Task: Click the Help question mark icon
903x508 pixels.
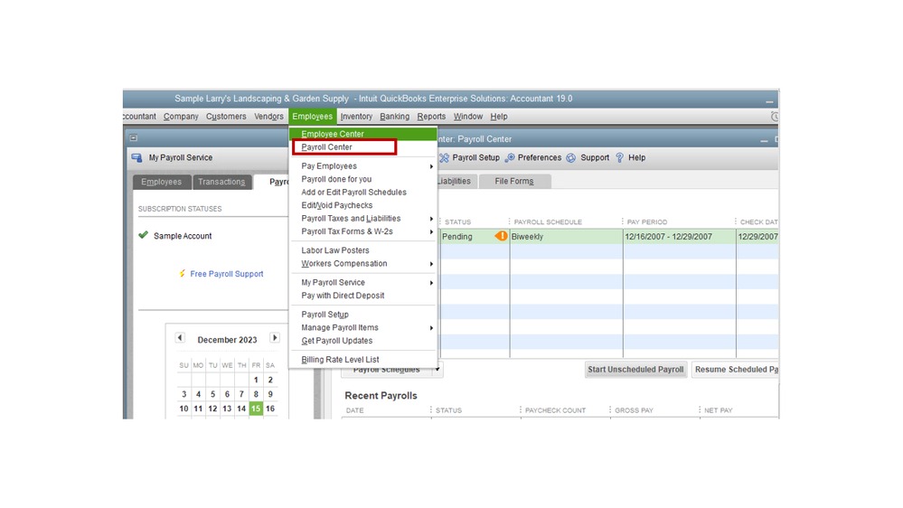Action: [x=620, y=158]
